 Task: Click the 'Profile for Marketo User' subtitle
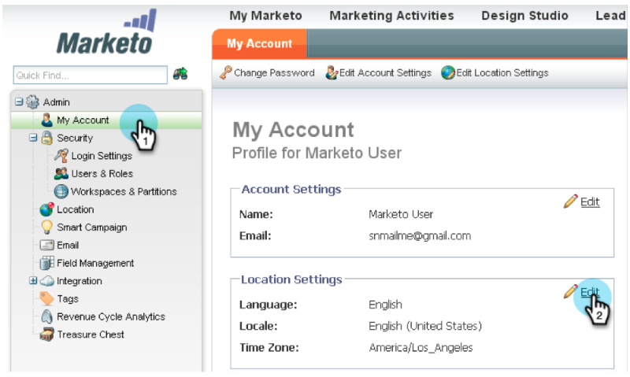click(317, 153)
